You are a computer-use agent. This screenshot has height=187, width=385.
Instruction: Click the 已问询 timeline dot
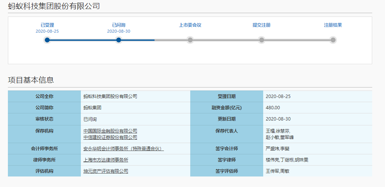click(x=119, y=40)
